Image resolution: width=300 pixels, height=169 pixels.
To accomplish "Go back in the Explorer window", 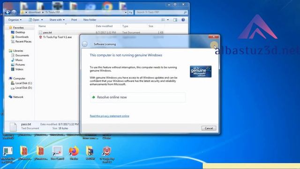I will [7, 13].
